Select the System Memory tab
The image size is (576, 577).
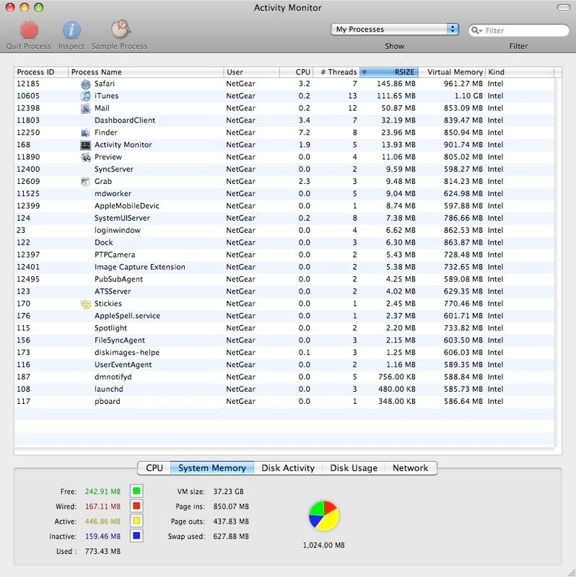click(212, 467)
